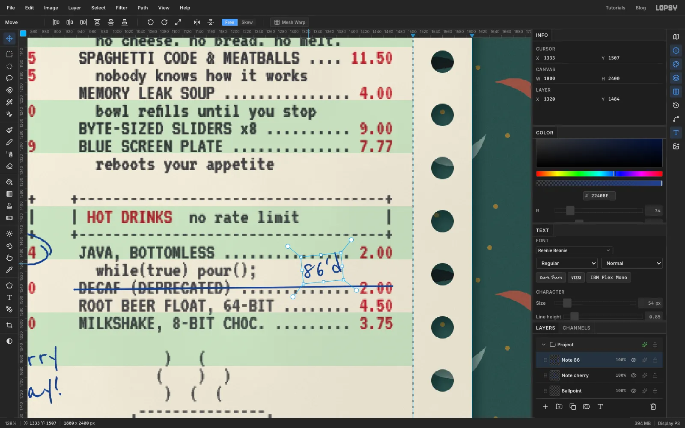The height and width of the screenshot is (428, 685).
Task: Select the Paint Bucket fill tool
Action: 9,182
